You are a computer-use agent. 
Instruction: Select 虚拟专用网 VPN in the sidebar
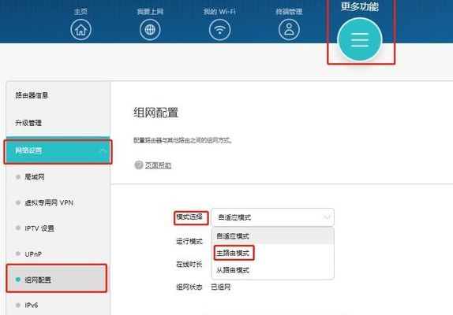(x=49, y=202)
